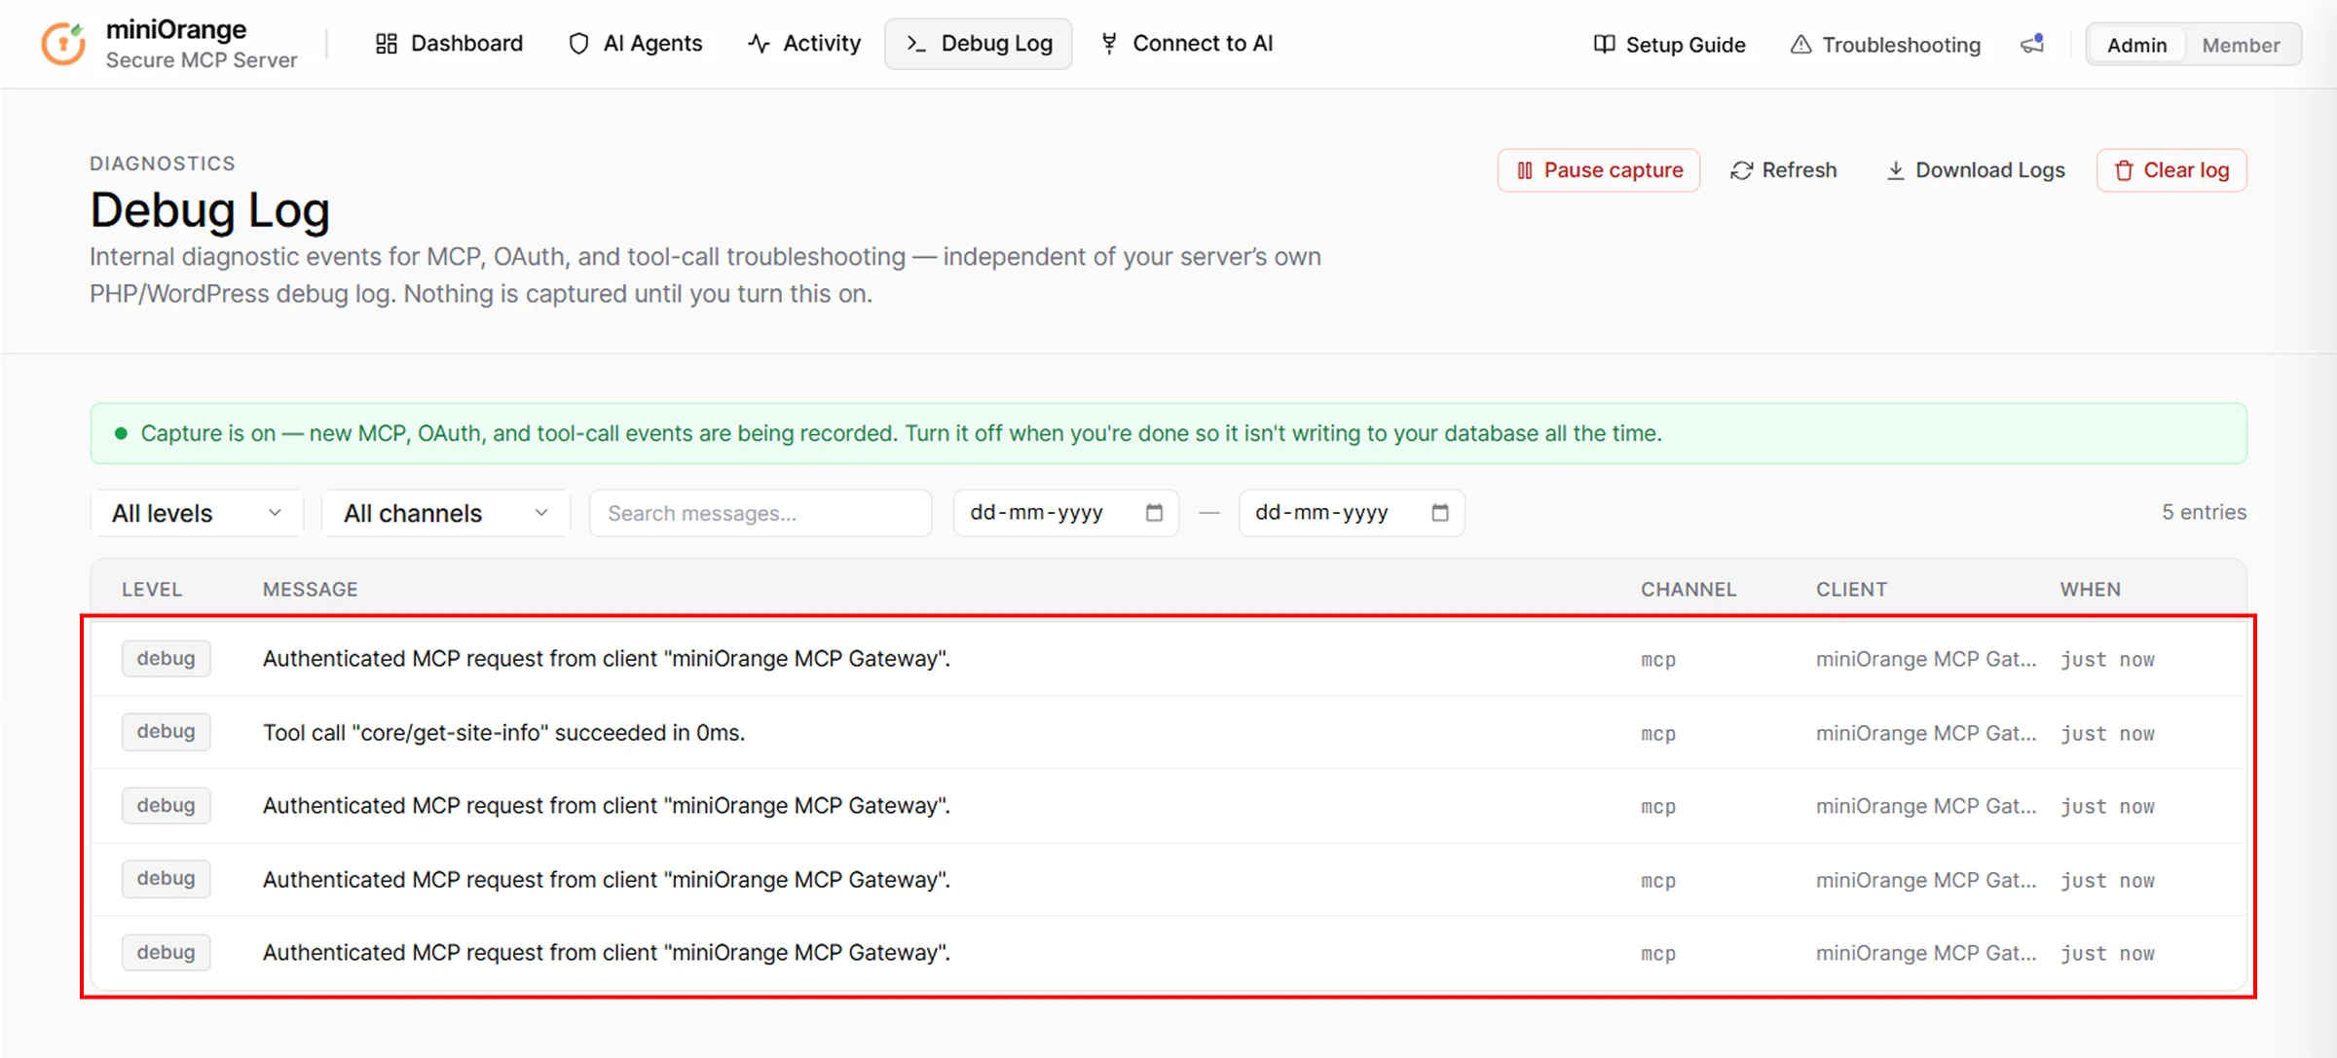
Task: Click client name in the Tool call row
Action: click(x=1926, y=733)
